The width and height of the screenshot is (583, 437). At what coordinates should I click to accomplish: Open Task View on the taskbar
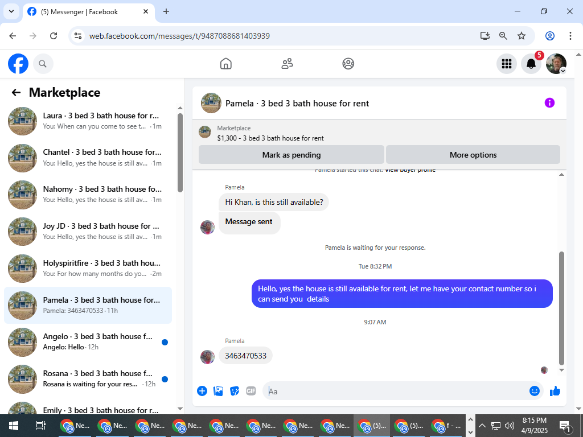tap(40, 426)
